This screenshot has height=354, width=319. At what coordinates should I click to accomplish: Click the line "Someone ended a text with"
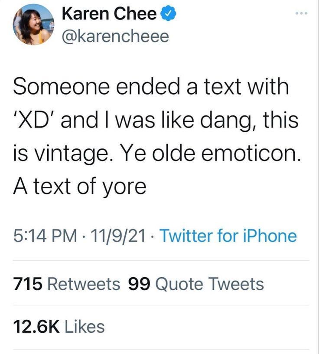[x=150, y=86]
